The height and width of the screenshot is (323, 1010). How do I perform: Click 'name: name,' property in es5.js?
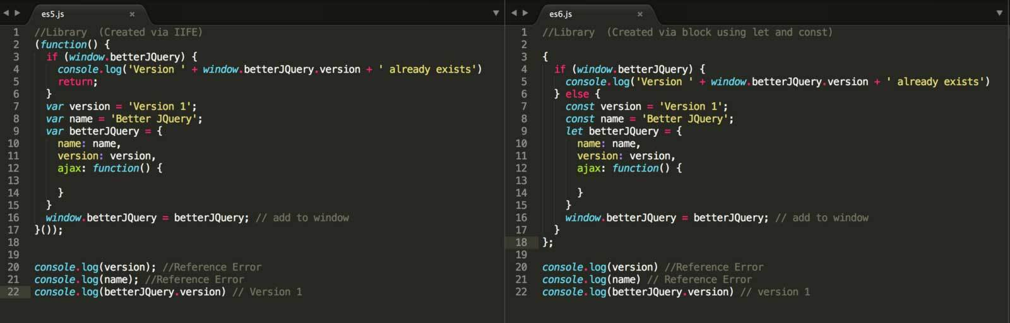[x=89, y=144]
